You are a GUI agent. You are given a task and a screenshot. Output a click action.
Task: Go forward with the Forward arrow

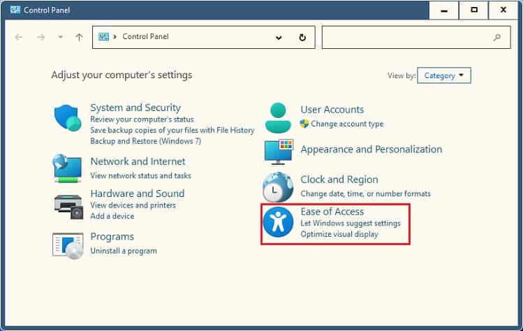point(40,37)
